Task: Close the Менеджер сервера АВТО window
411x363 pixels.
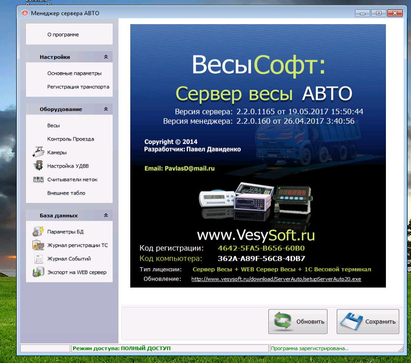Action: point(395,13)
